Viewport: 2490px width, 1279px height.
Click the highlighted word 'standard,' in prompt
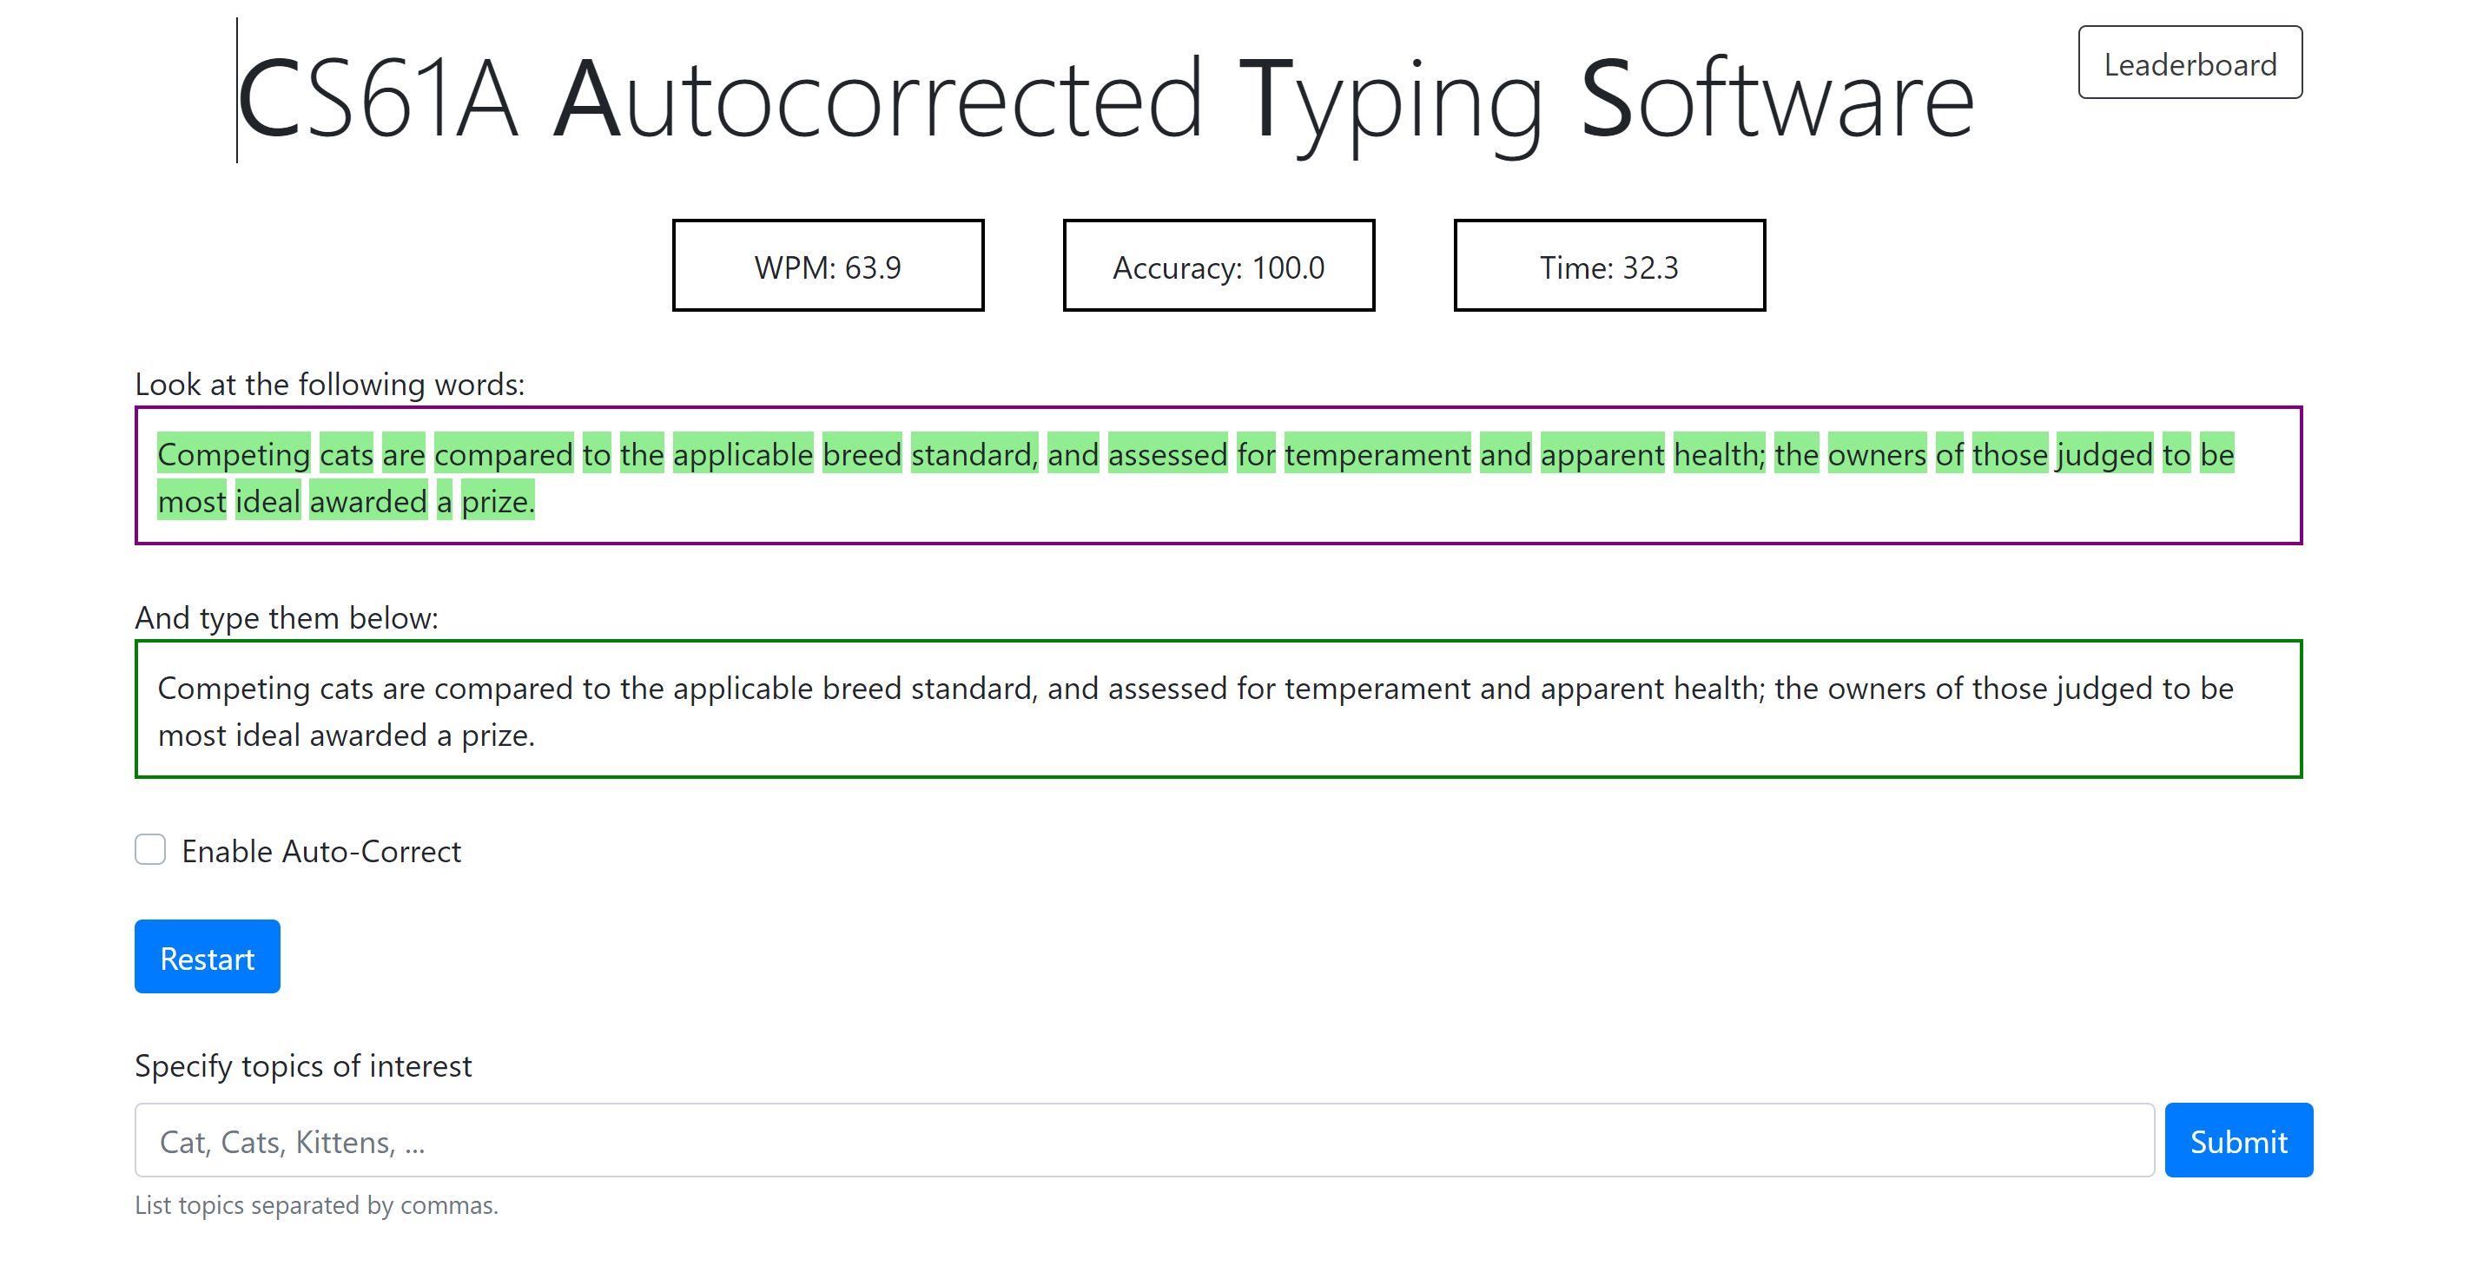[974, 454]
